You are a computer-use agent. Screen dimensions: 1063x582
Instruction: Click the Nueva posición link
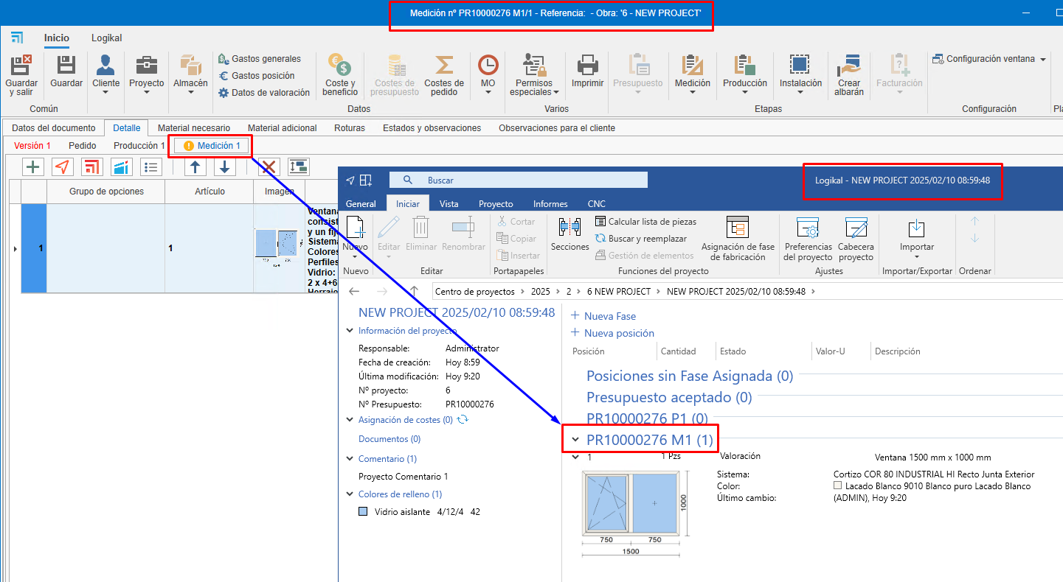point(613,333)
